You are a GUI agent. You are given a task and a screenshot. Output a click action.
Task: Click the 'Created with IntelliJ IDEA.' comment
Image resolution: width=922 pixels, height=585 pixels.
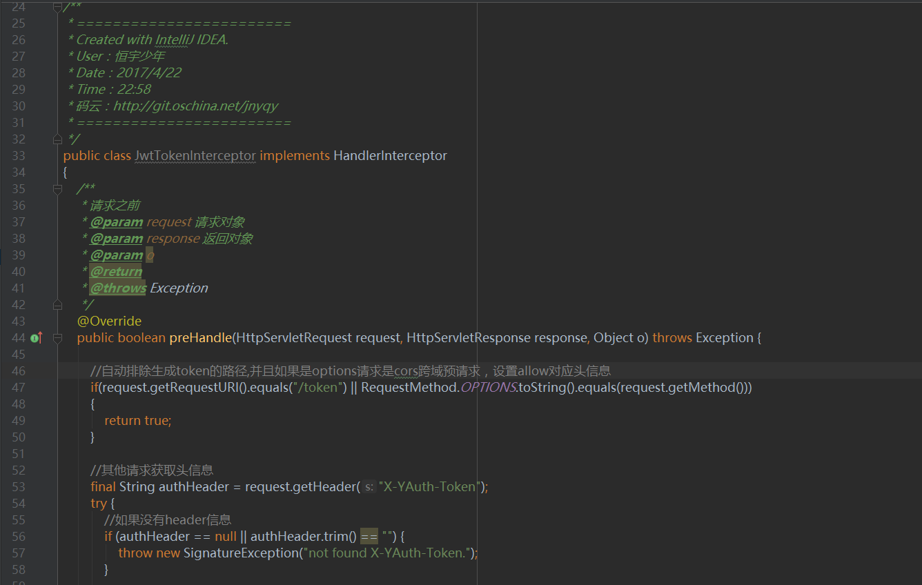tap(152, 40)
